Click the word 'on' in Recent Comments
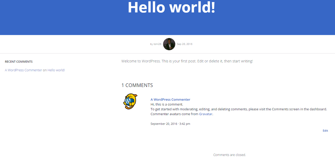 pyautogui.click(x=45, y=70)
